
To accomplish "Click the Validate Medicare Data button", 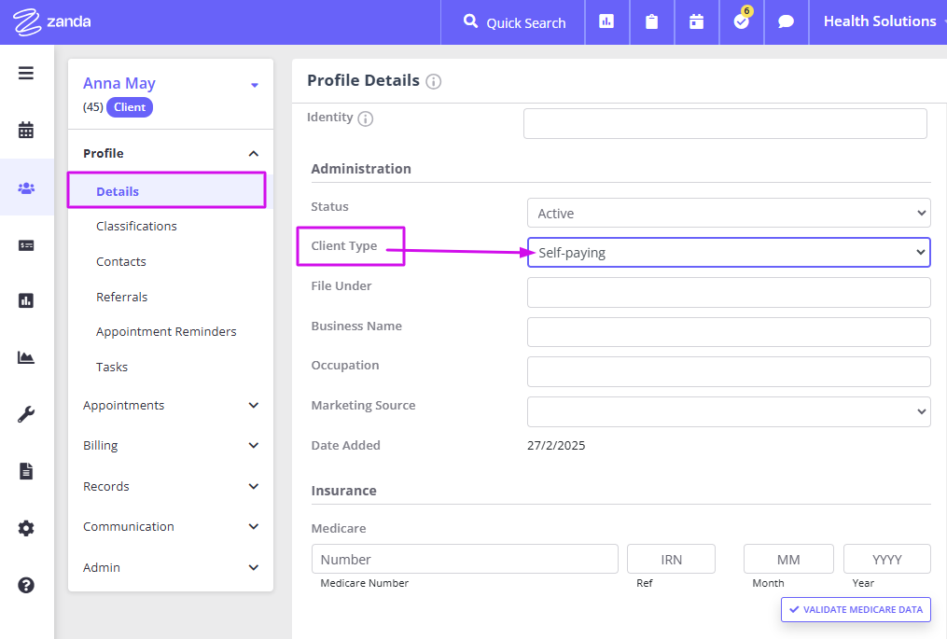I will [x=855, y=609].
